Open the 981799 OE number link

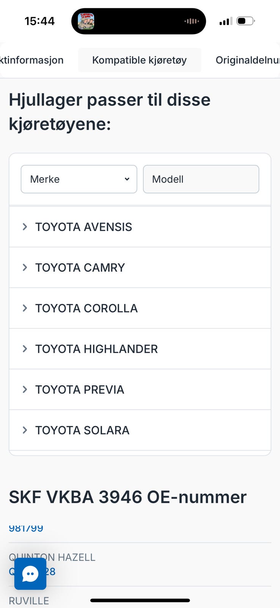pos(26,528)
